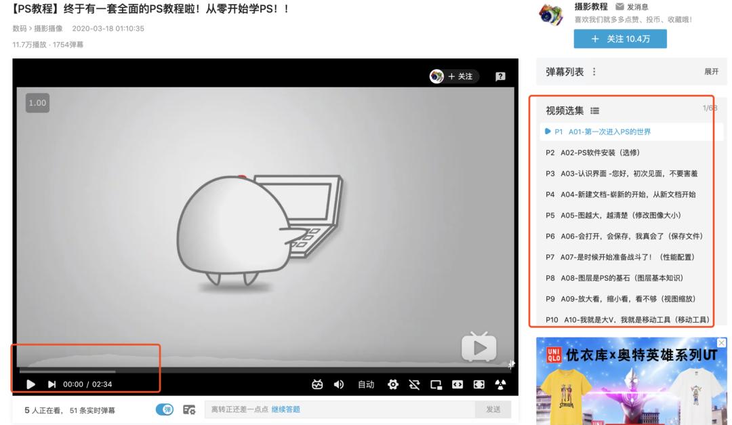Click the video progress bar
Viewport: 732px width, 425px height.
tap(265, 371)
